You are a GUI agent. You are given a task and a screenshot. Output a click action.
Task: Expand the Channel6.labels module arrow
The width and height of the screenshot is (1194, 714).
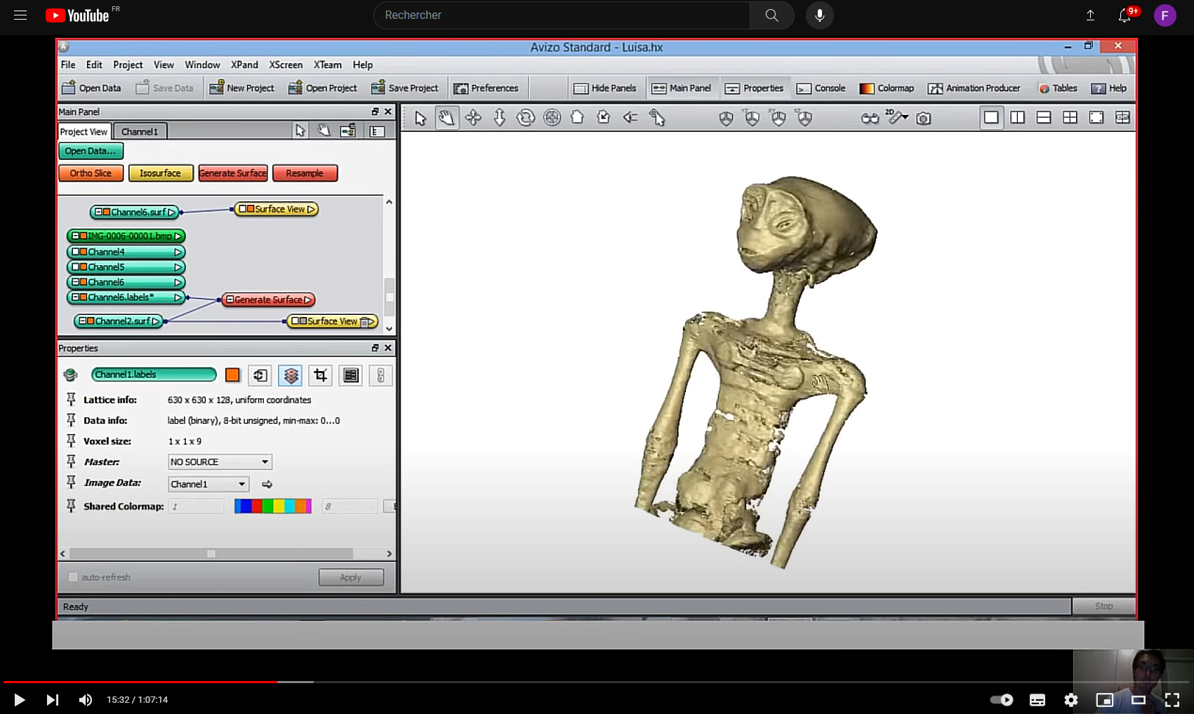178,297
